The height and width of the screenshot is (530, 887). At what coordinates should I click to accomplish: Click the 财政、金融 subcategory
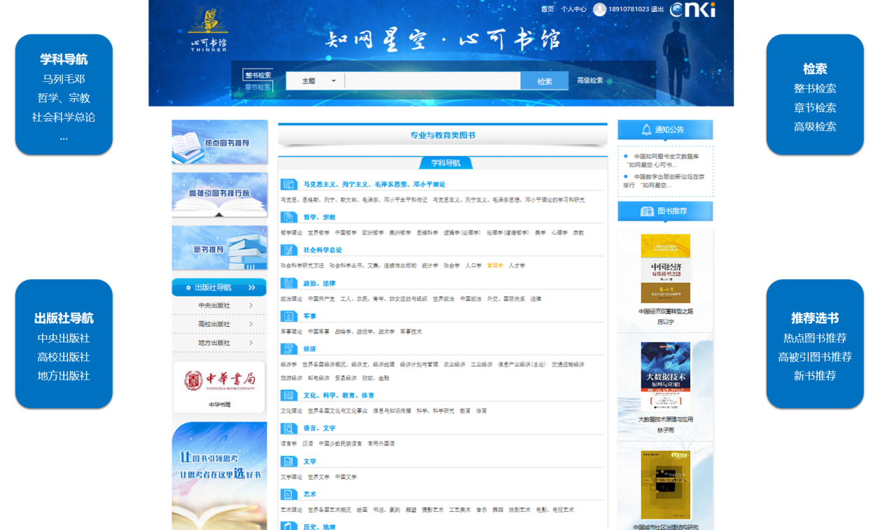(x=376, y=378)
